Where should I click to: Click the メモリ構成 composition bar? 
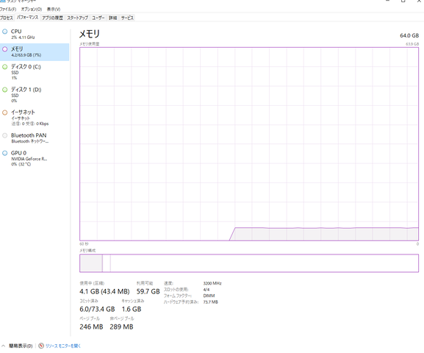click(x=249, y=263)
